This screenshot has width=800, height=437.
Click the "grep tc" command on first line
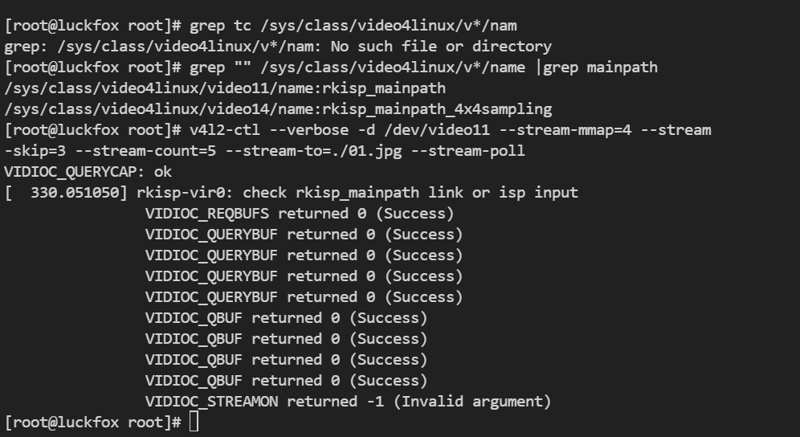[220, 25]
